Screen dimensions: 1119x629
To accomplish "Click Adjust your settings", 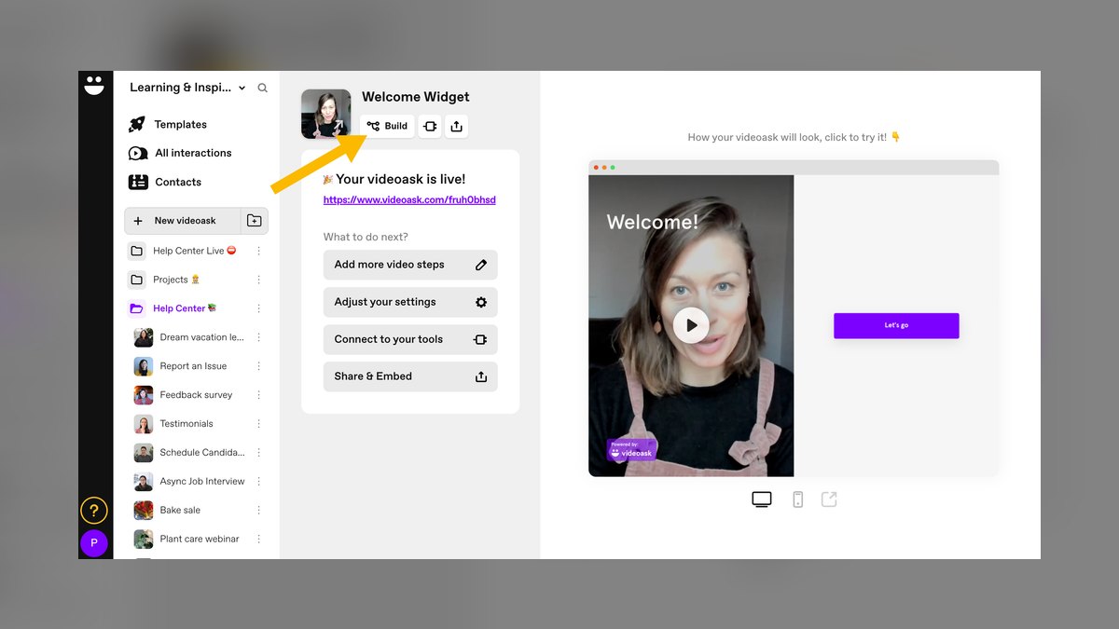I will (x=410, y=302).
